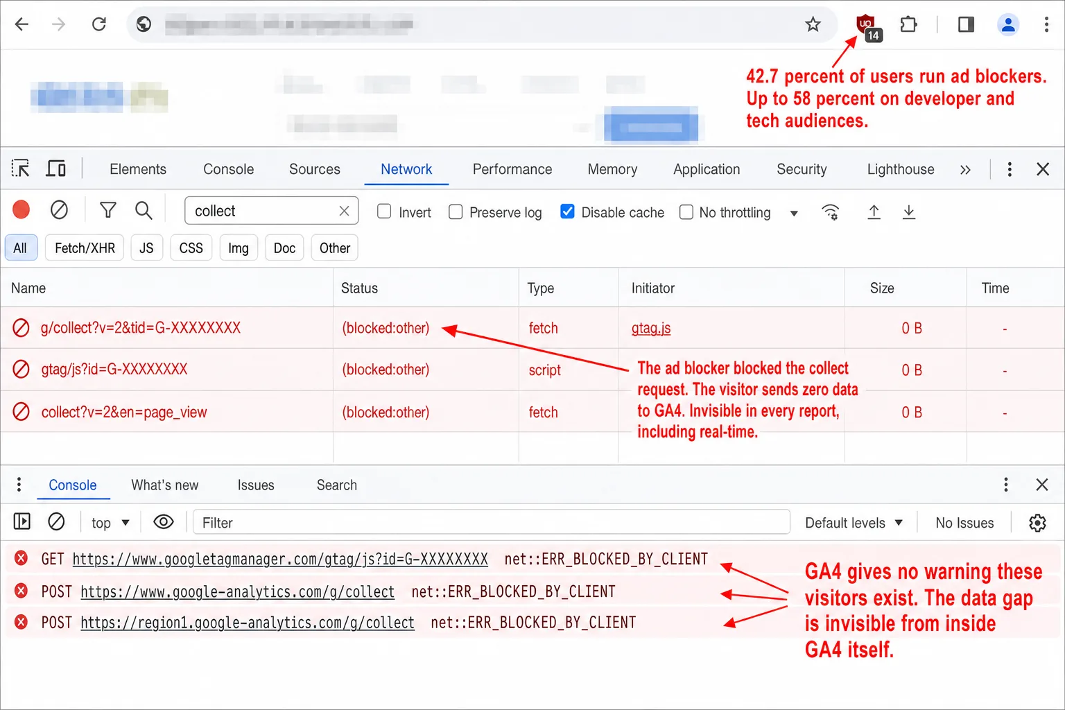Show the console sidebar
The width and height of the screenshot is (1065, 710).
pyautogui.click(x=22, y=521)
